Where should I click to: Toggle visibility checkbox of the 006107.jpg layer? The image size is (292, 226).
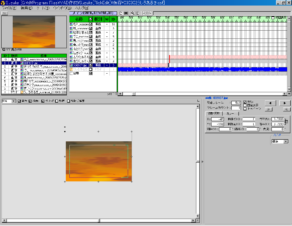pyautogui.click(x=91, y=65)
